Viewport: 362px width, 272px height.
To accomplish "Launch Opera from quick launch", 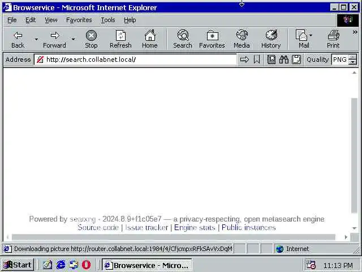I will pyautogui.click(x=86, y=265).
